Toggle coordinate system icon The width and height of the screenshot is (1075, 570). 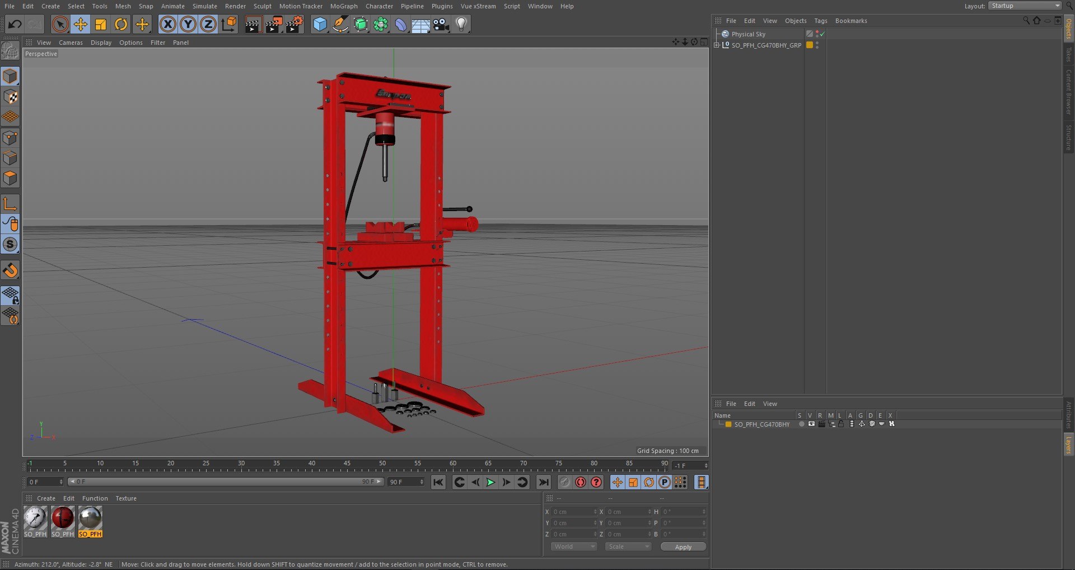(x=229, y=24)
